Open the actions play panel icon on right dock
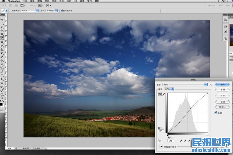233x155 pixels. click(x=226, y=32)
